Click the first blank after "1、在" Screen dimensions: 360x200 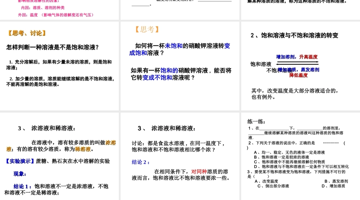(274, 128)
